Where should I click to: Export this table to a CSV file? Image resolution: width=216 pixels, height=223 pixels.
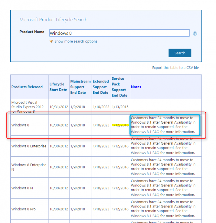click(175, 68)
